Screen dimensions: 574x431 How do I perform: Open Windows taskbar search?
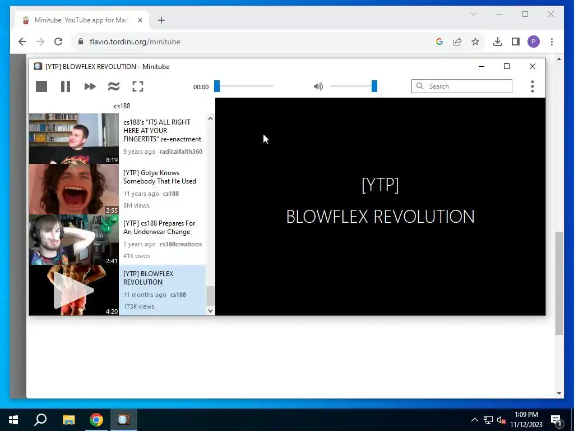coord(40,420)
